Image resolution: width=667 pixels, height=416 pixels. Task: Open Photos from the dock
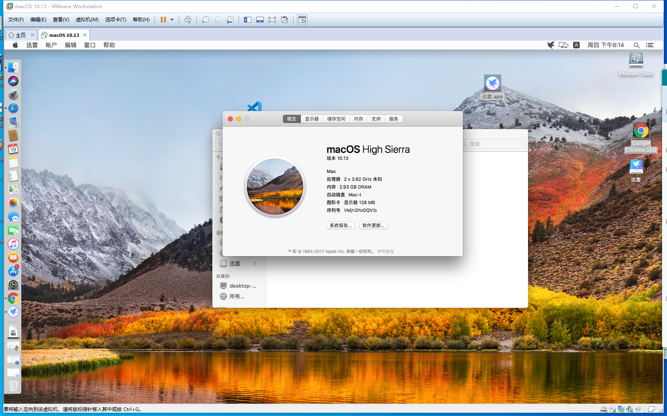[x=13, y=203]
